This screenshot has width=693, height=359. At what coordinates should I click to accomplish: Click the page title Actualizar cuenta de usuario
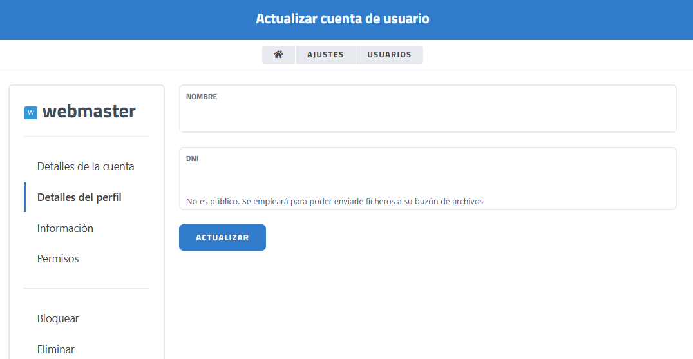[x=343, y=19]
